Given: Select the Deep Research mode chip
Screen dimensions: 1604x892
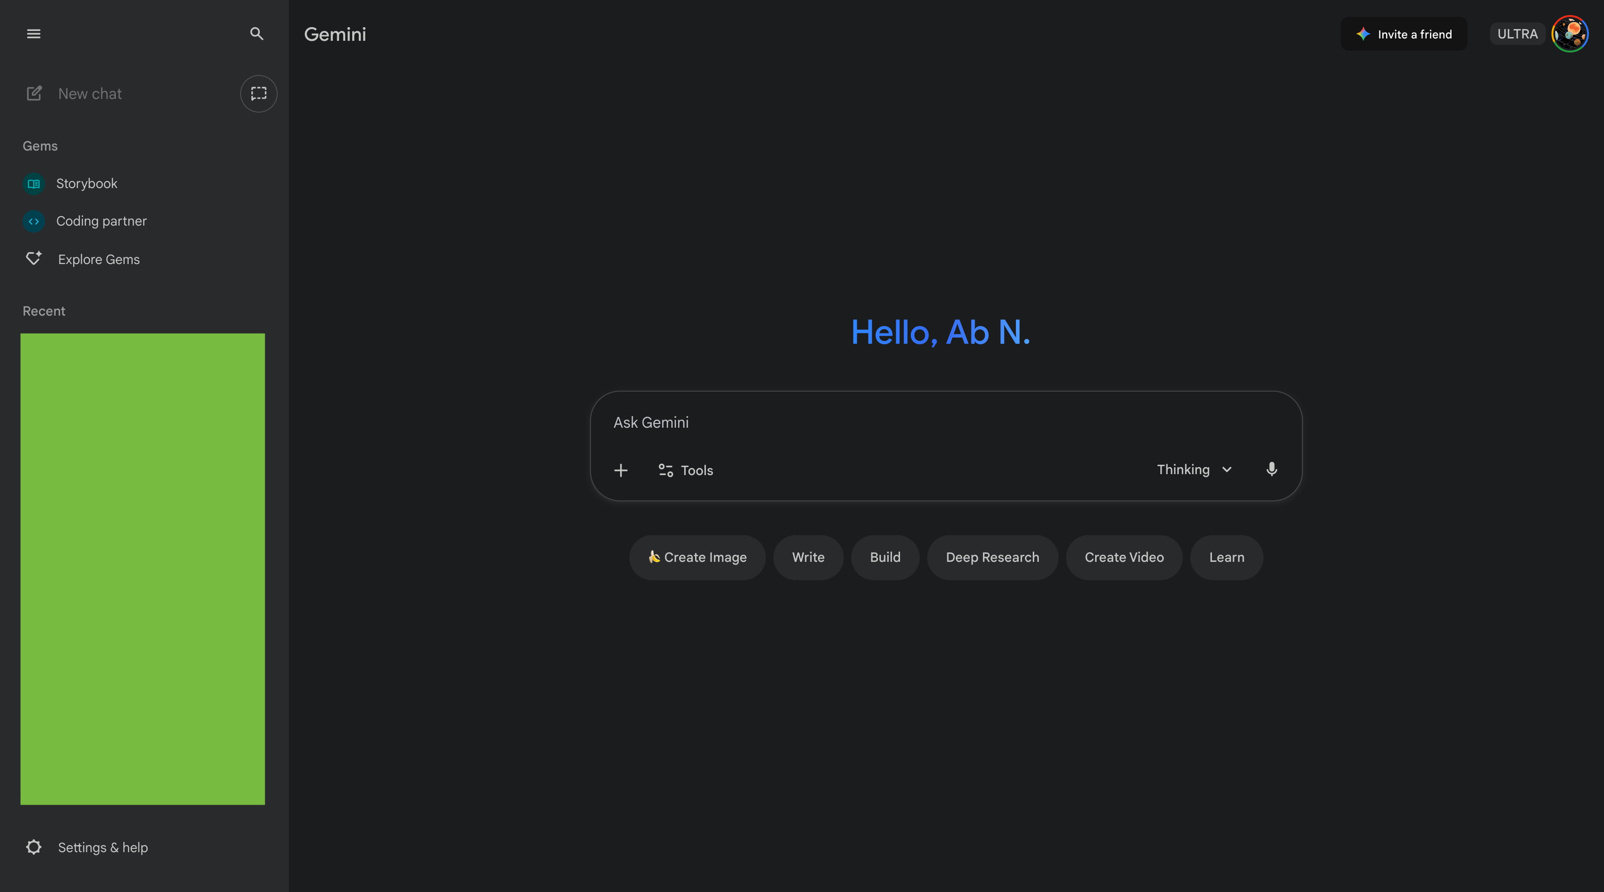Looking at the screenshot, I should click(992, 557).
